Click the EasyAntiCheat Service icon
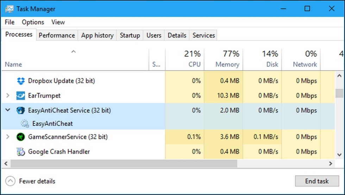This screenshot has width=345, height=195. pyautogui.click(x=21, y=110)
